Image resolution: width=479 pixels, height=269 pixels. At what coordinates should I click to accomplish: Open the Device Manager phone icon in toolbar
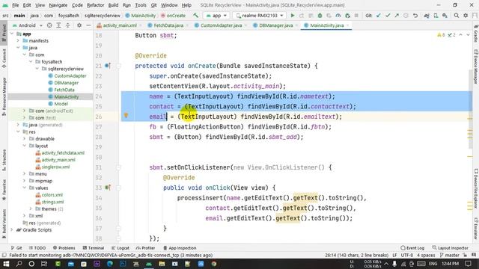pos(436,15)
